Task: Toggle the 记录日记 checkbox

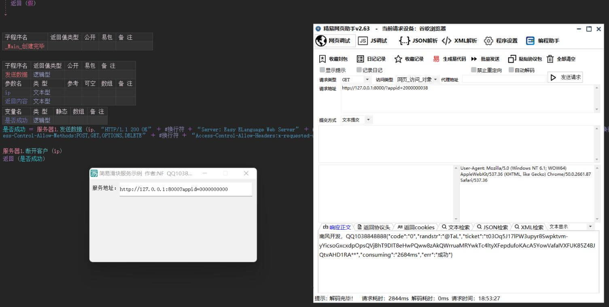Action: 359,70
